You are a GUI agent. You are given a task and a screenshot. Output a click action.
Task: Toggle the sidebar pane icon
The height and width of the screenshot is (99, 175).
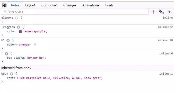click(4, 5)
